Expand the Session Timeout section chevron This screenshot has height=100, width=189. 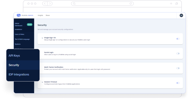point(42,82)
